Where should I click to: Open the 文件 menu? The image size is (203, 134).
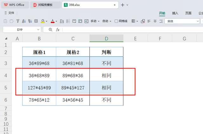coord(9,13)
